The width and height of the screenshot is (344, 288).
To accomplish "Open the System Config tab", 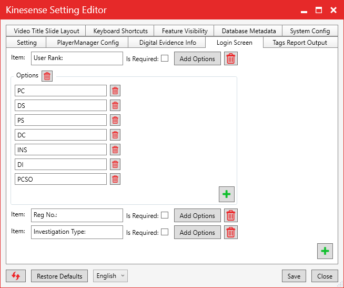I will click(x=310, y=31).
